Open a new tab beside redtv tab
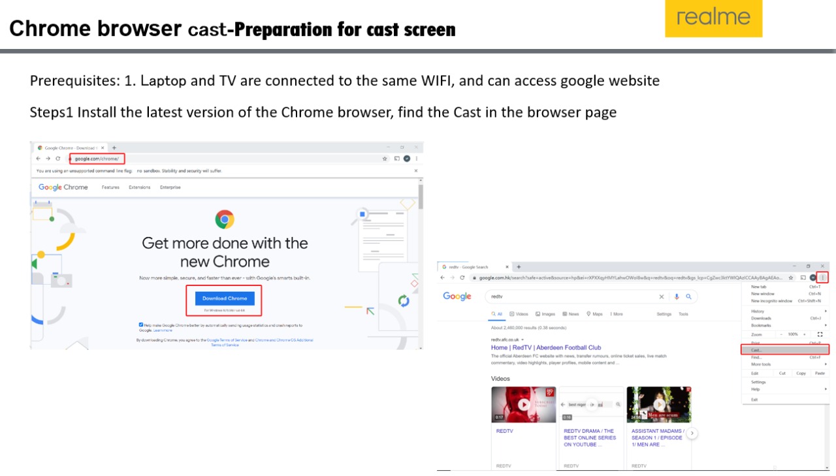Image resolution: width=836 pixels, height=476 pixels. pos(519,267)
